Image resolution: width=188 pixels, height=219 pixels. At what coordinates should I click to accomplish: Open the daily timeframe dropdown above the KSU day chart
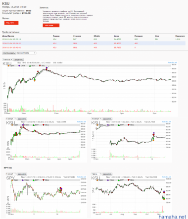tap(96, 174)
